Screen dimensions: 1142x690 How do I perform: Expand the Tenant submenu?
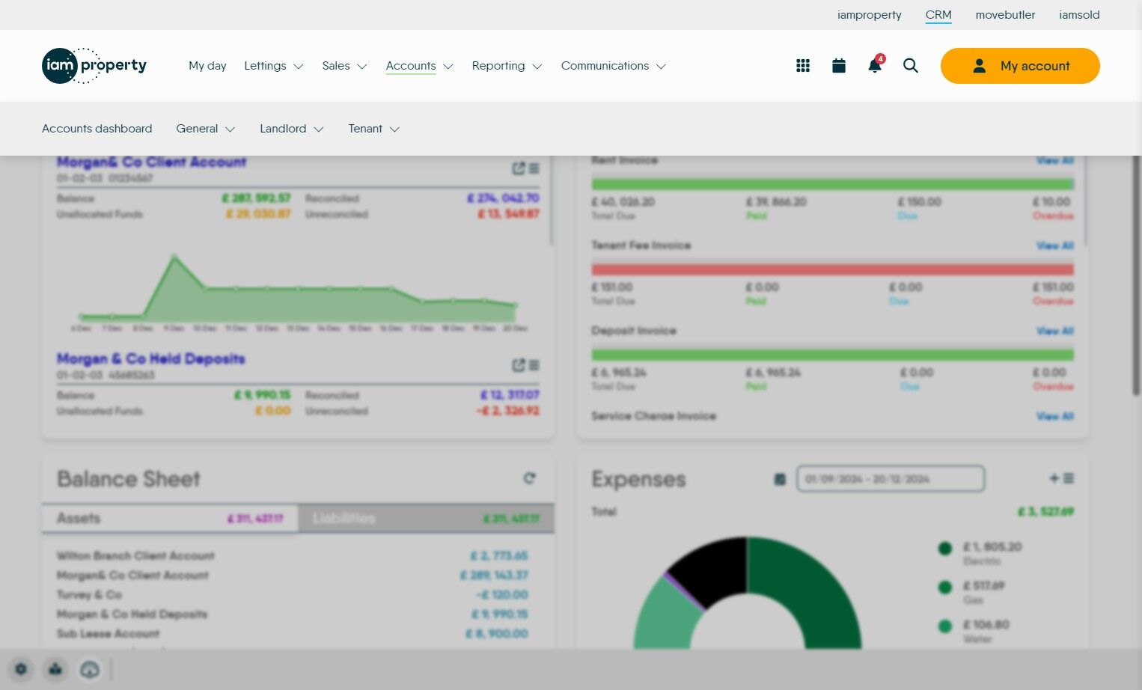tap(374, 129)
